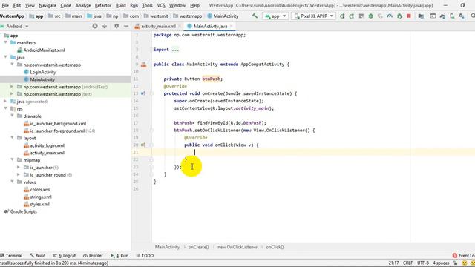This screenshot has width=475, height=267.
Task: Open the VCS menu
Action: click(161, 5)
